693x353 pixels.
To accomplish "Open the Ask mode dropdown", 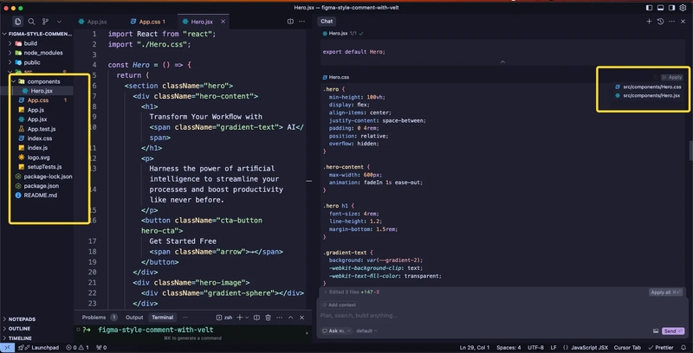I will (x=336, y=331).
